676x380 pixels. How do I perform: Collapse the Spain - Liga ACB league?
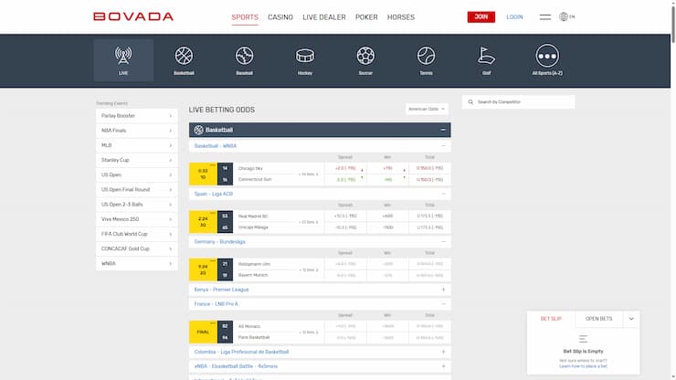pos(443,194)
